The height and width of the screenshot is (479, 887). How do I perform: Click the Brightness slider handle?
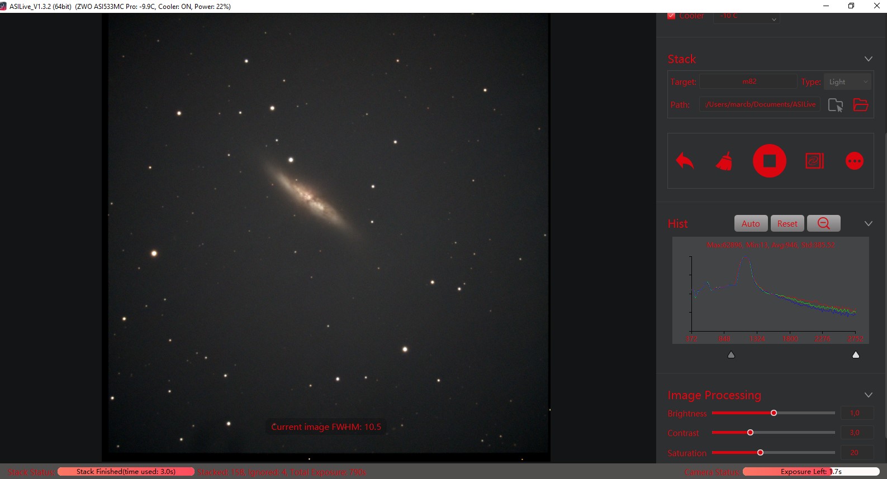[774, 413]
